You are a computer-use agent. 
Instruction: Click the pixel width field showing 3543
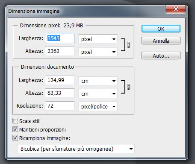point(60,38)
